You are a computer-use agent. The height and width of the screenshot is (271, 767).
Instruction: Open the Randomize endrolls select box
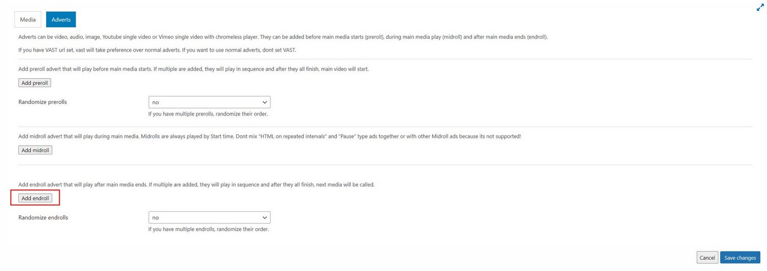click(x=209, y=217)
